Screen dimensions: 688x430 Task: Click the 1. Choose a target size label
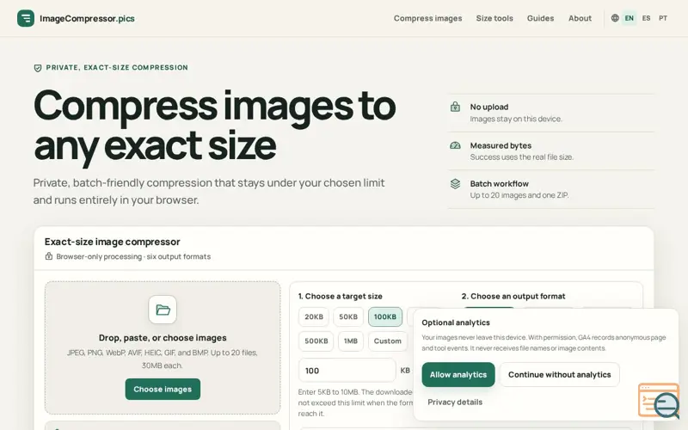(340, 296)
